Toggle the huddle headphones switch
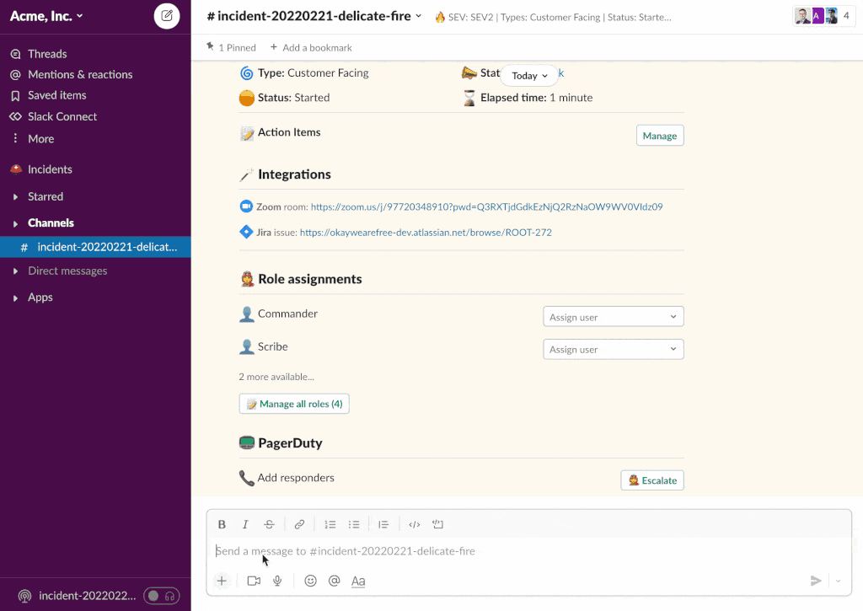 tap(161, 596)
